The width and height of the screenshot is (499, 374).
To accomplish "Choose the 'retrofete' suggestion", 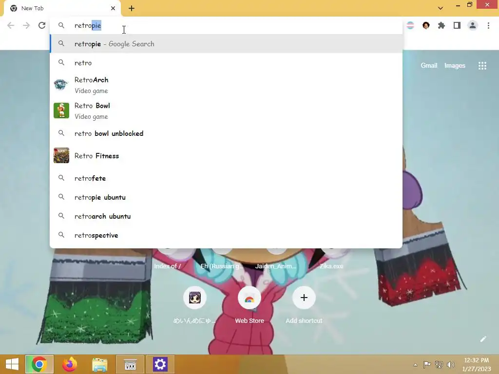I will click(x=226, y=178).
